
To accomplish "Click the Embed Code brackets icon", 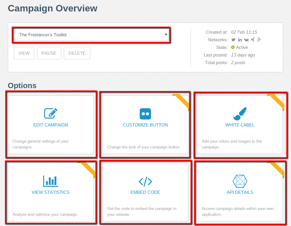I will pos(145,182).
